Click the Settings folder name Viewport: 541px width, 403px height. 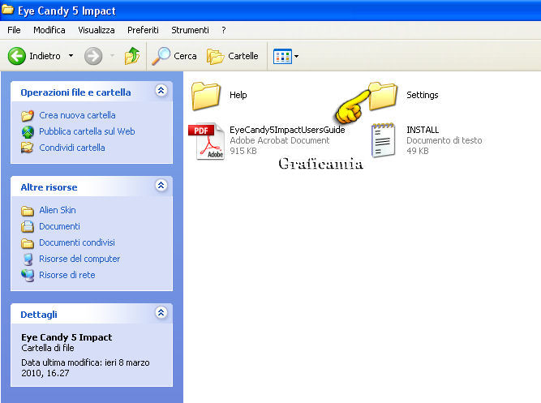tap(423, 95)
